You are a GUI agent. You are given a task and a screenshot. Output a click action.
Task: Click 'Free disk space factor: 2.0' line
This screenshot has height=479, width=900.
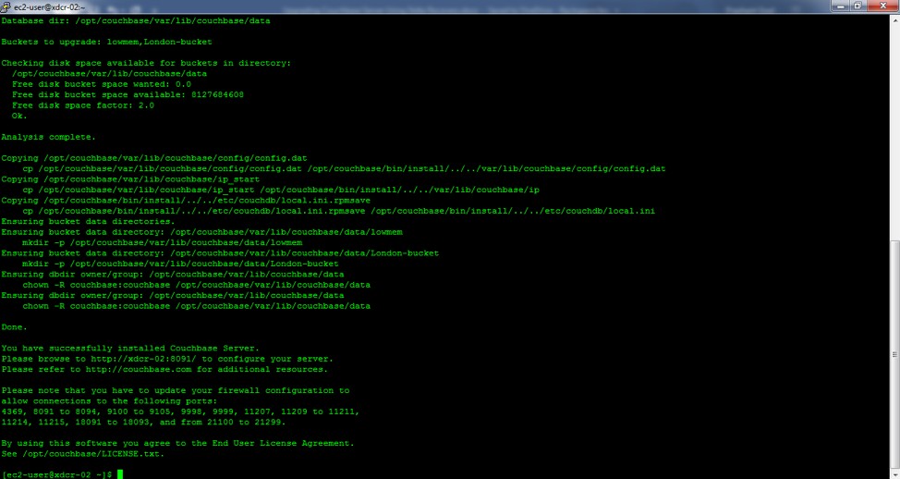tap(83, 105)
